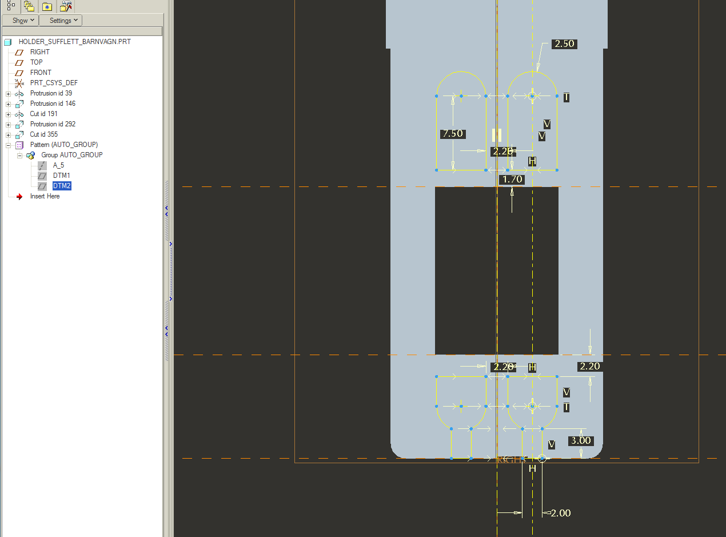Click the PRT_CSYS_DEF coordinate system icon

point(19,83)
